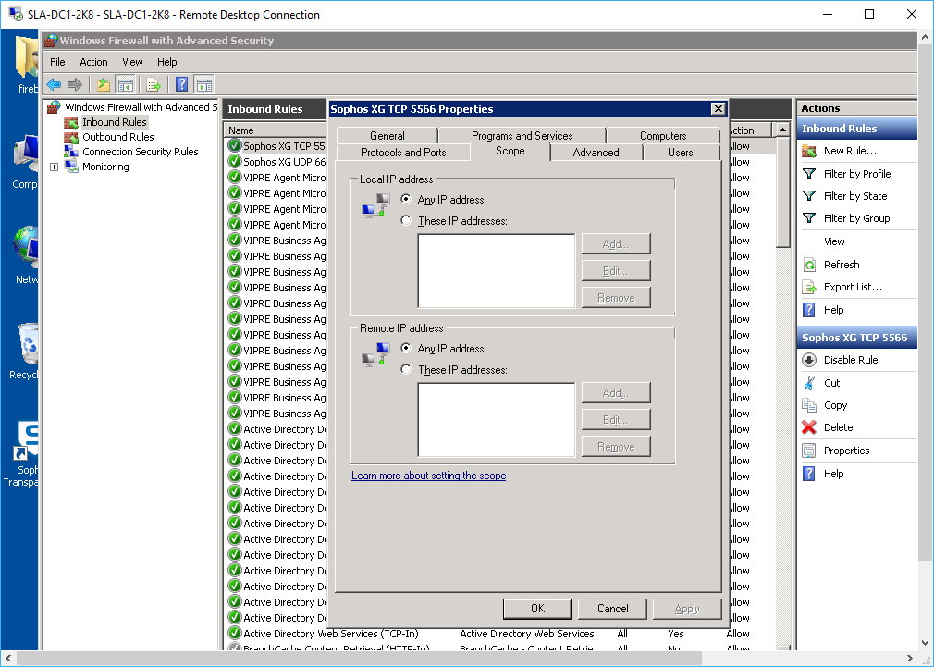
Task: Click the rules list scroll-up arrow
Action: (x=782, y=130)
